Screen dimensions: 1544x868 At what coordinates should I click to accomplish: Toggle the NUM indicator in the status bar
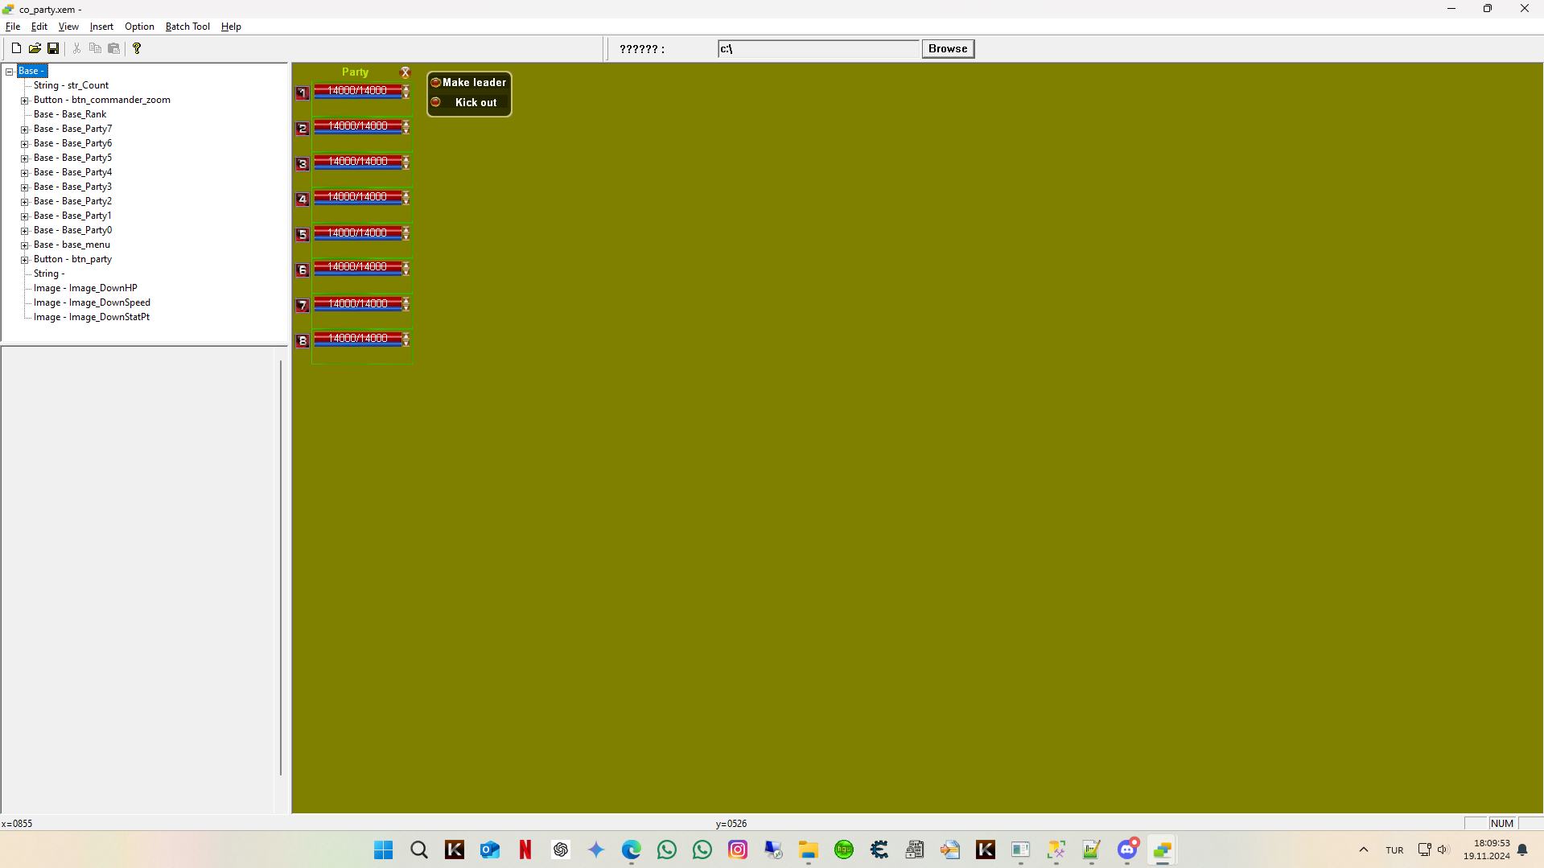click(x=1501, y=823)
